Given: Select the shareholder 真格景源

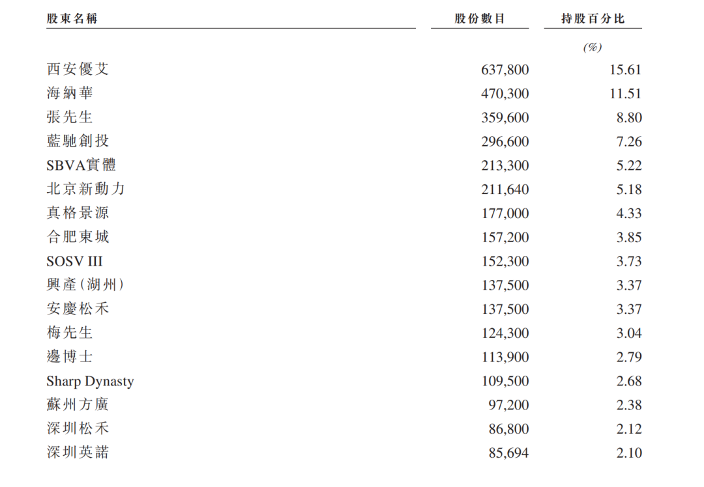Looking at the screenshot, I should coord(78,212).
